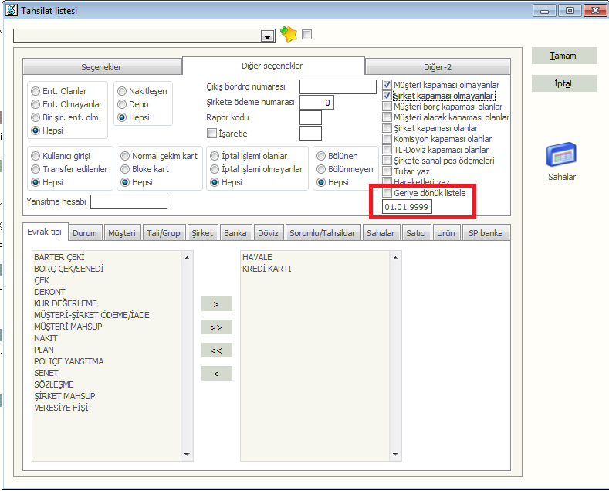Click the << remove all button
The height and width of the screenshot is (491, 609).
[216, 350]
